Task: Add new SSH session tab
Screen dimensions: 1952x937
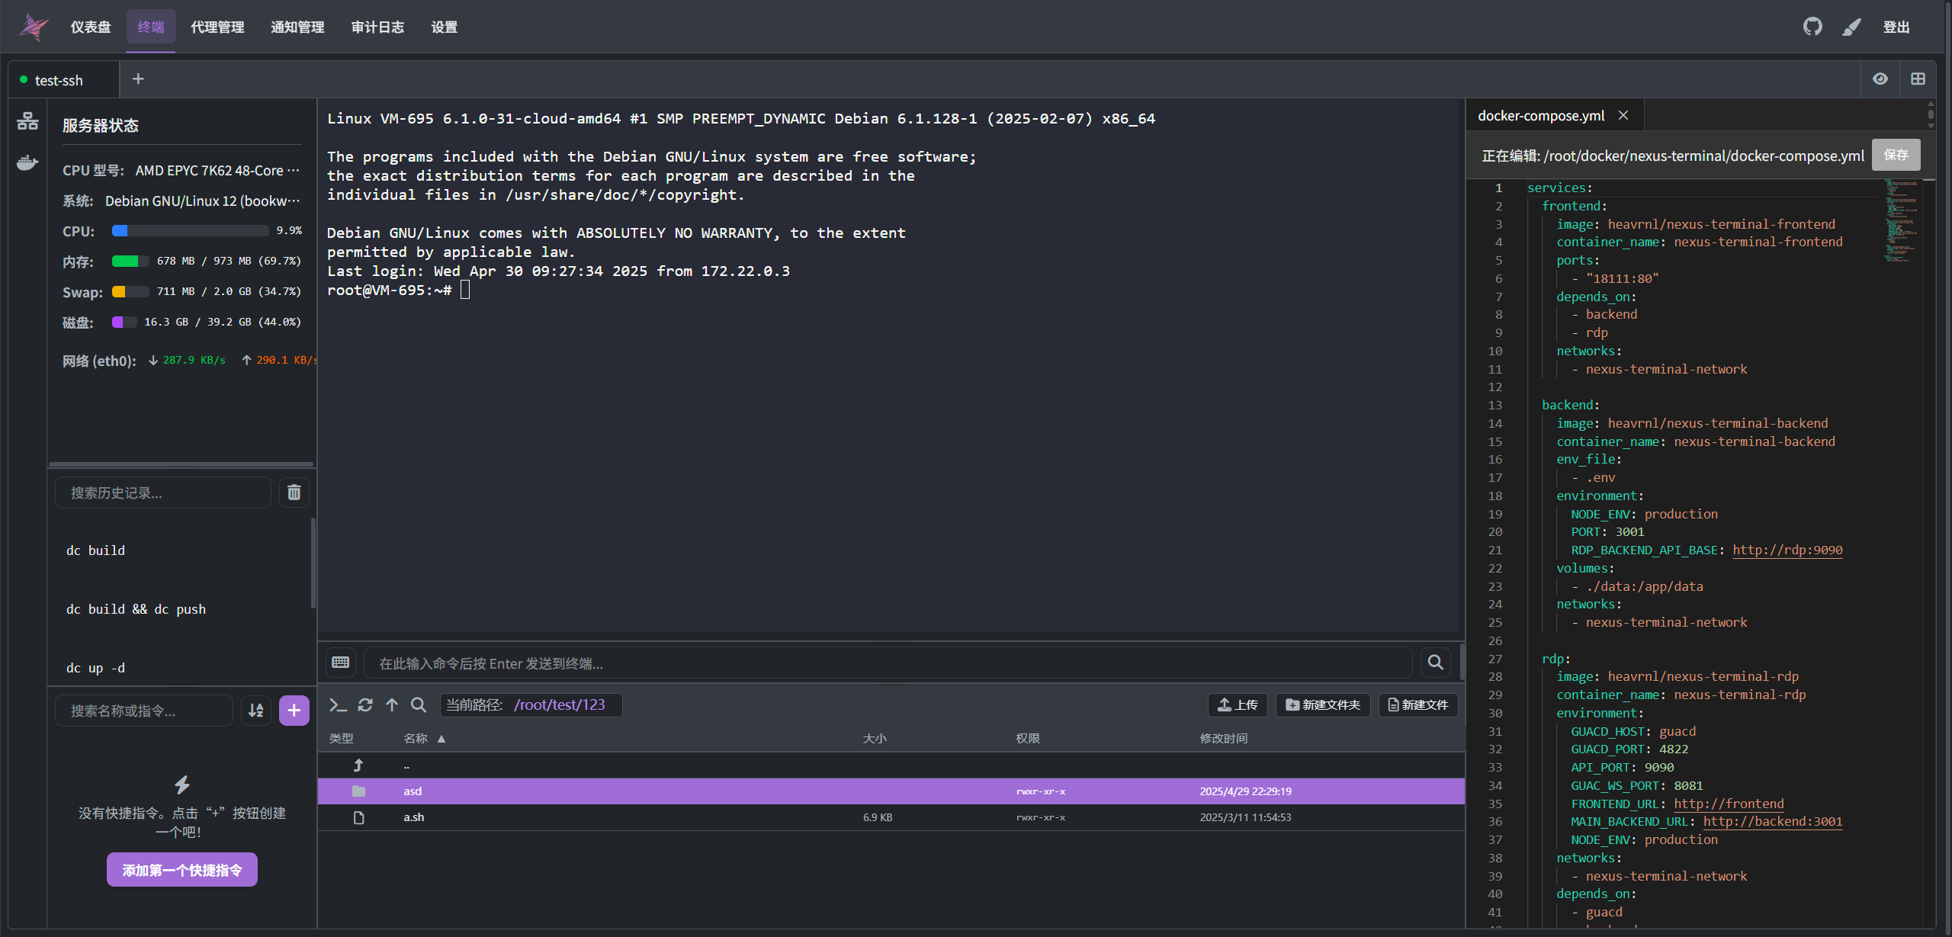Action: pos(138,79)
